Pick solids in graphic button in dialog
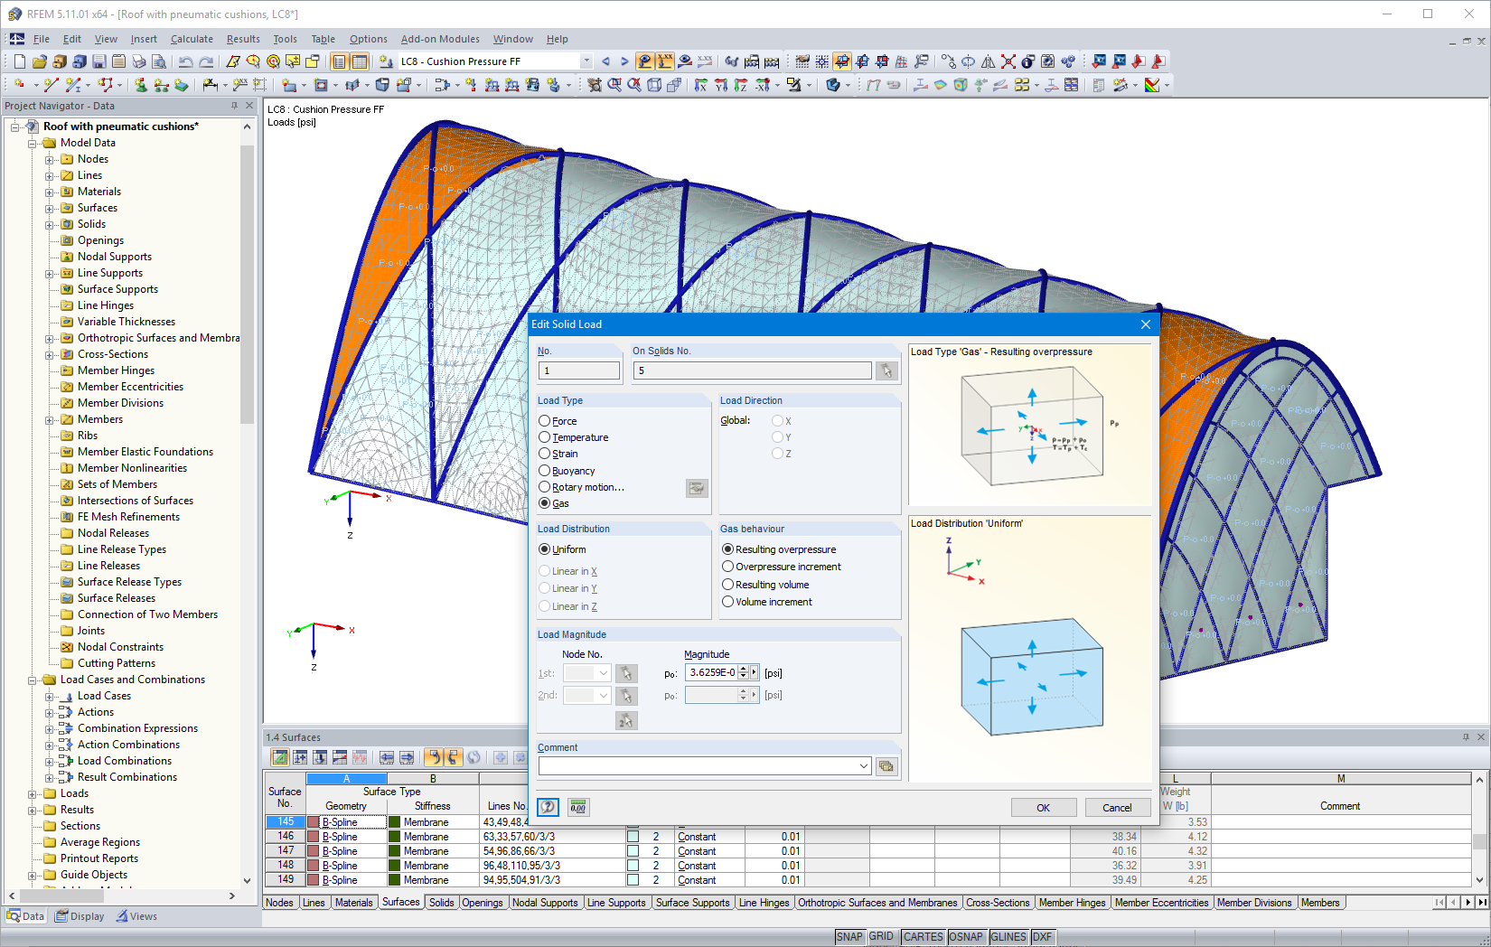The width and height of the screenshot is (1491, 947). (886, 370)
